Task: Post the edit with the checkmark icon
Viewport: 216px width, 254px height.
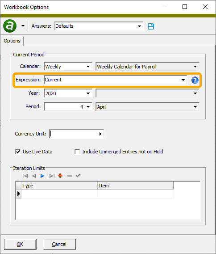Action: pyautogui.click(x=78, y=175)
